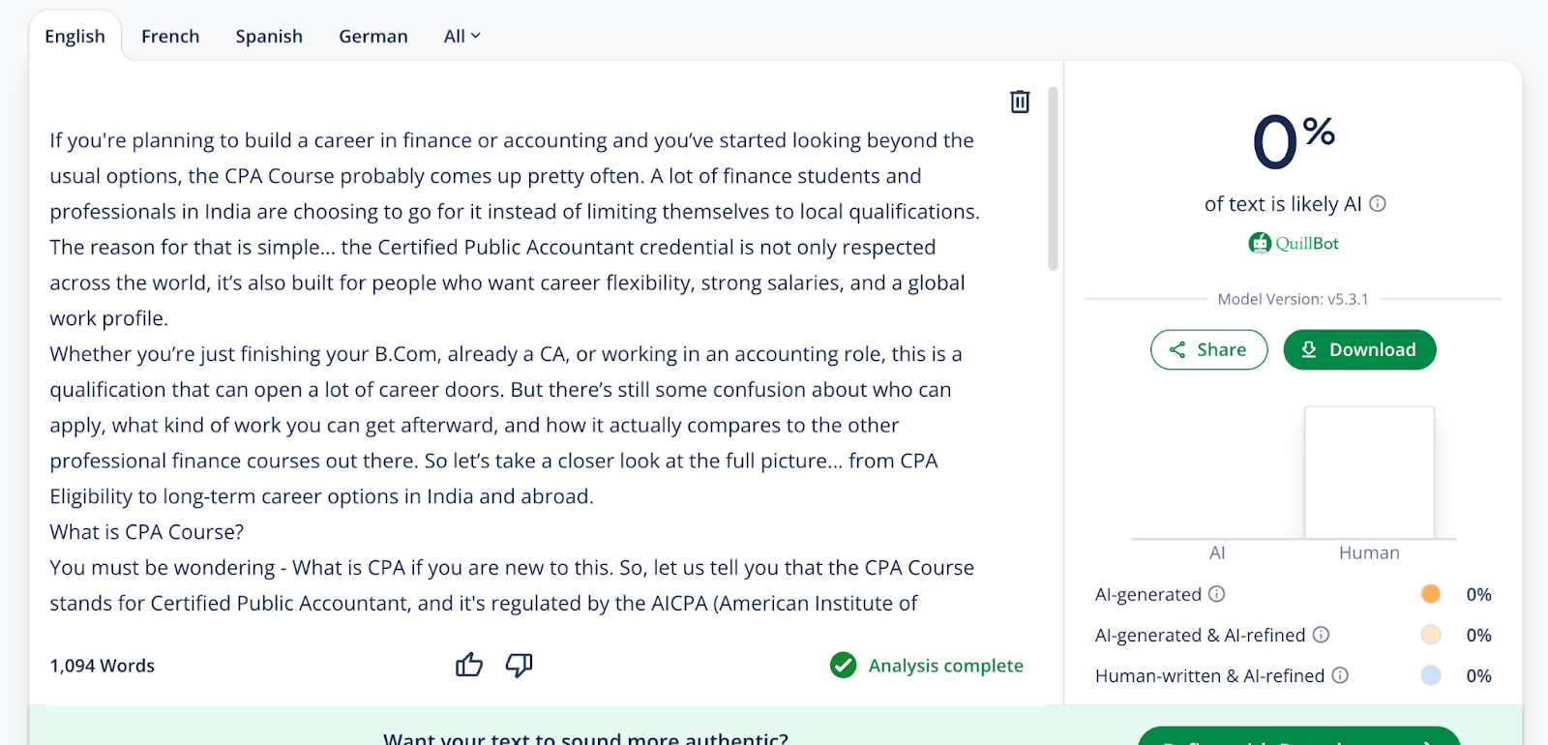Give thumbs down feedback

(520, 665)
